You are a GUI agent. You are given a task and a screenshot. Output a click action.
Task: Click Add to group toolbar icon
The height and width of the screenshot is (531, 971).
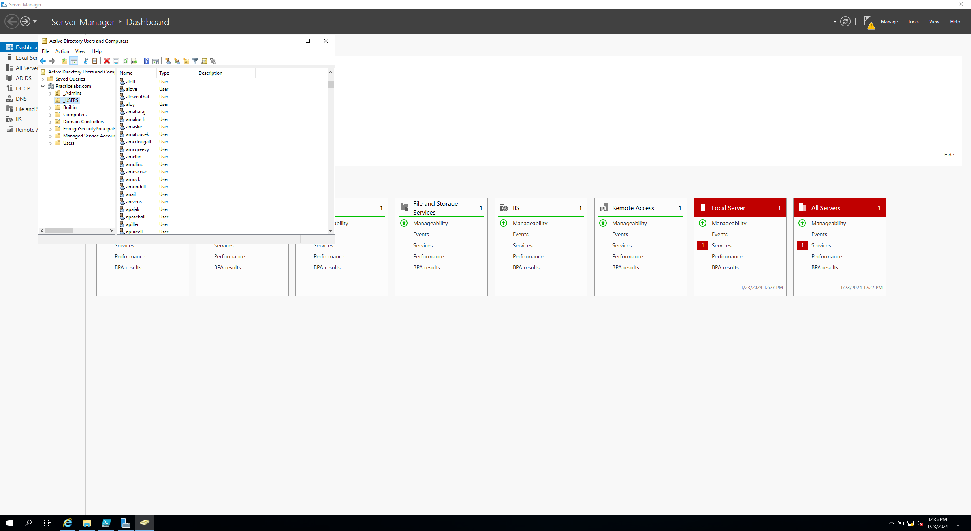pyautogui.click(x=213, y=61)
